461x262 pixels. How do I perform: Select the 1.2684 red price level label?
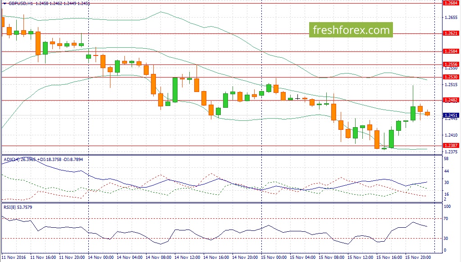(451, 3)
